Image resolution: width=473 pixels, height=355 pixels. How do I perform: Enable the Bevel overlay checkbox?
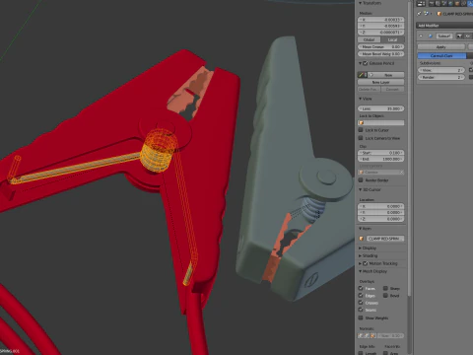coord(385,296)
